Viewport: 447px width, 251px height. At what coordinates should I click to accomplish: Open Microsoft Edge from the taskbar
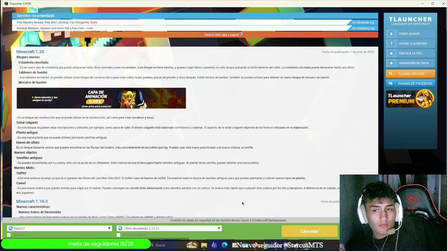point(224,245)
